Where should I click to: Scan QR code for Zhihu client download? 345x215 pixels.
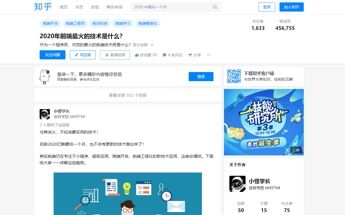pos(233,76)
